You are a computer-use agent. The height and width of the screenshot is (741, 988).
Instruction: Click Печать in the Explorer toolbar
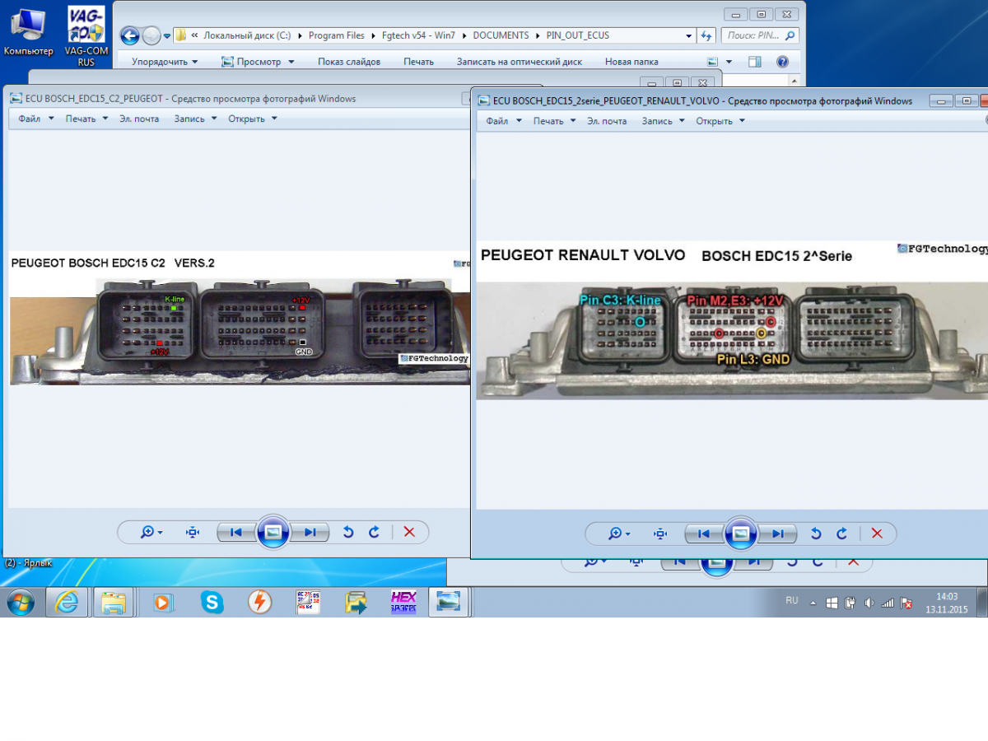pos(418,62)
